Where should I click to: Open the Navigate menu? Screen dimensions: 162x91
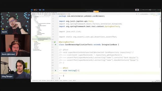tap(38, 13)
